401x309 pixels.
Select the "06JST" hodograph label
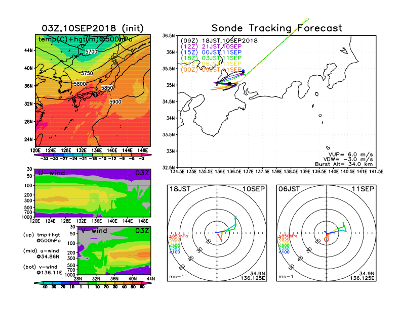(289, 189)
